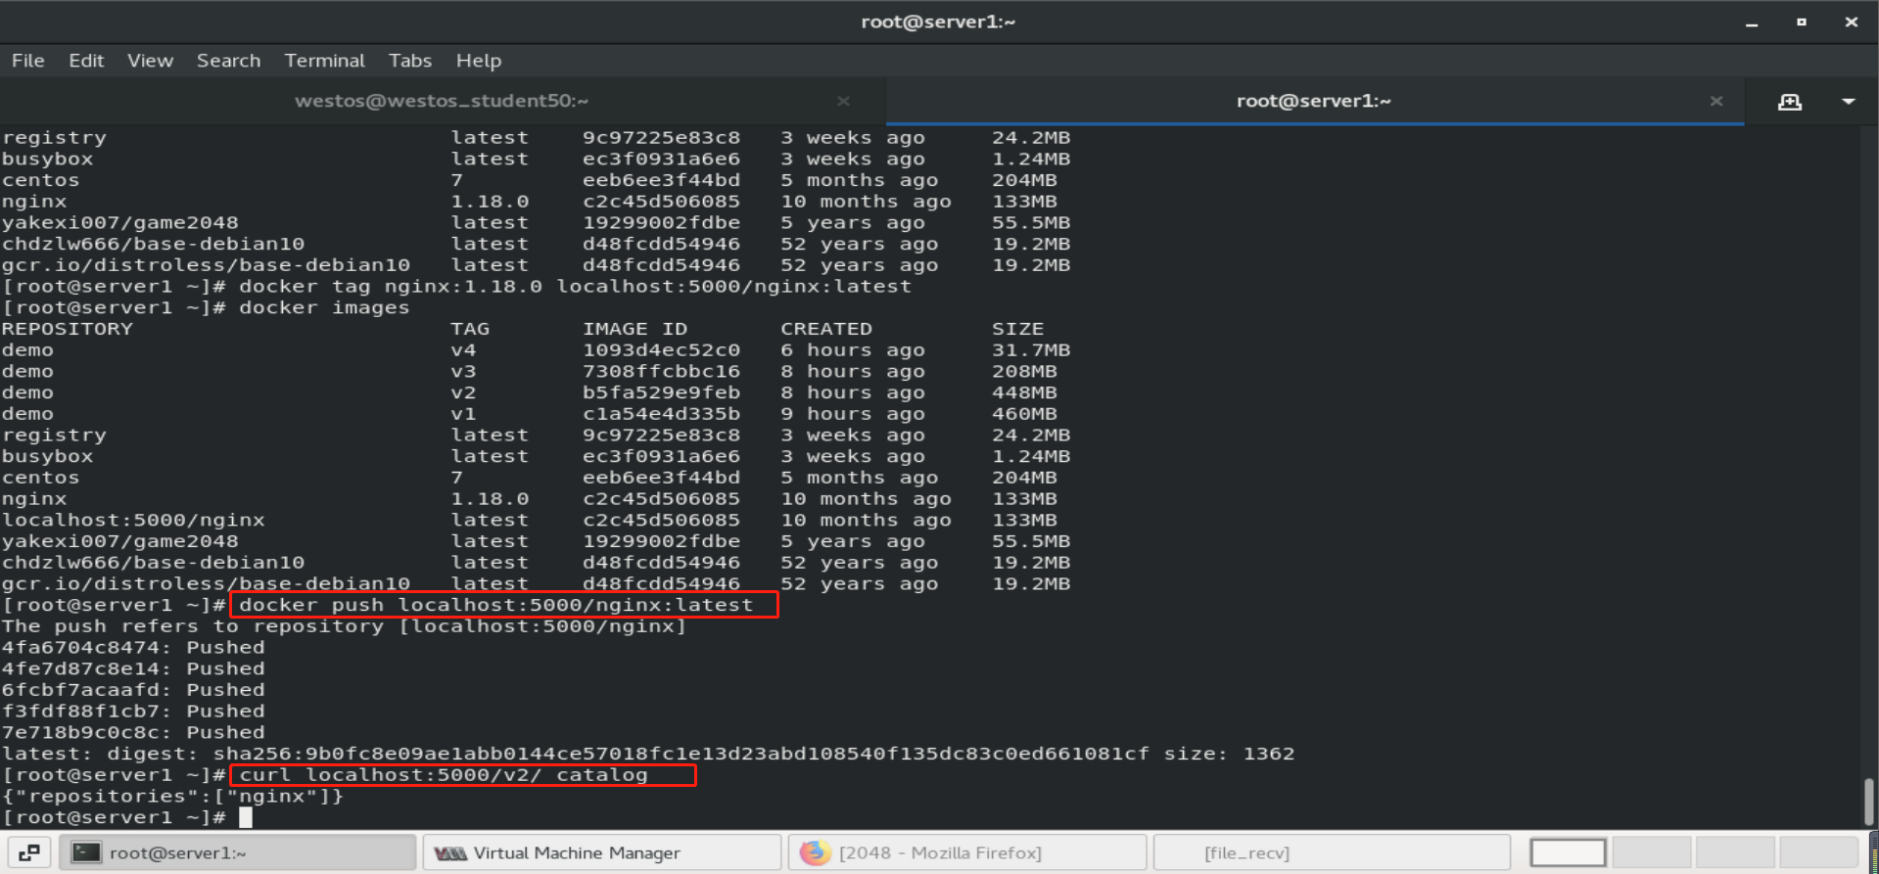
Task: Close the root@server1 tab
Action: pos(1715,101)
